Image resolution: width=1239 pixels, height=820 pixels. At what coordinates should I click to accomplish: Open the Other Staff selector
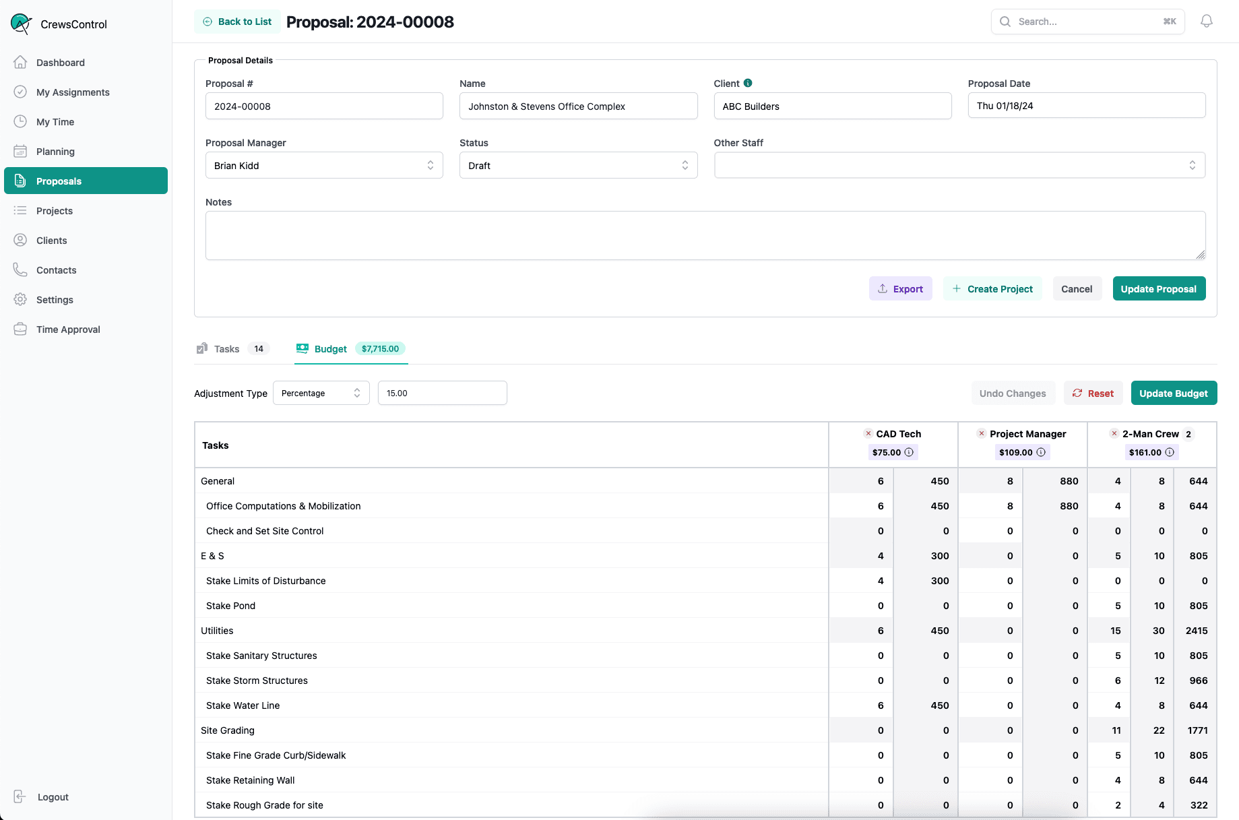tap(959, 165)
